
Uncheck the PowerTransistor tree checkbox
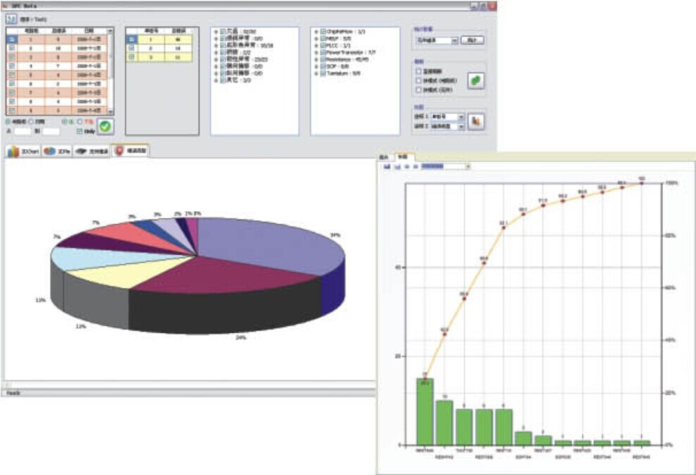[323, 53]
